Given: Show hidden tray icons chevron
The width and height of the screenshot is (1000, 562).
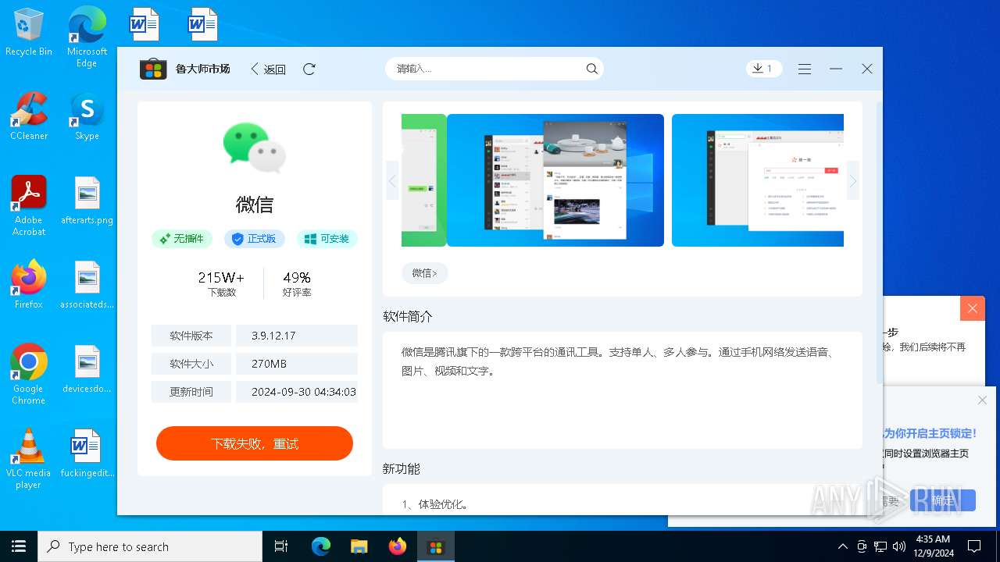Looking at the screenshot, I should pyautogui.click(x=842, y=546).
